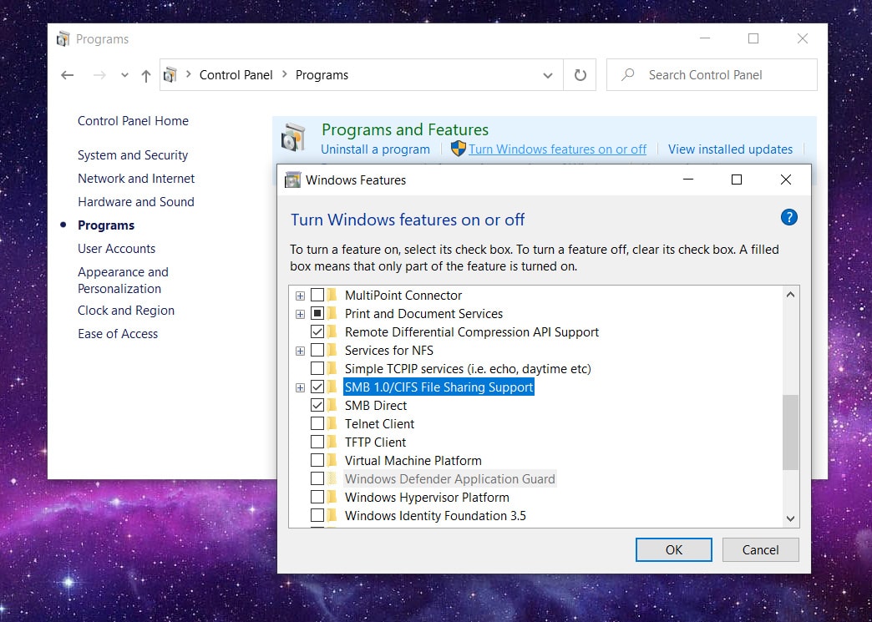Click the Programs and Features heading
872x622 pixels.
[405, 129]
